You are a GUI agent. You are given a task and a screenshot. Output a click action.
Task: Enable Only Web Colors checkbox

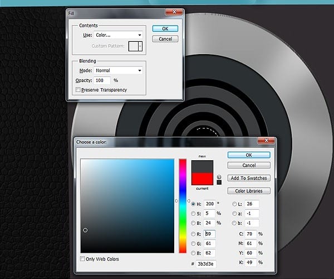coord(82,259)
